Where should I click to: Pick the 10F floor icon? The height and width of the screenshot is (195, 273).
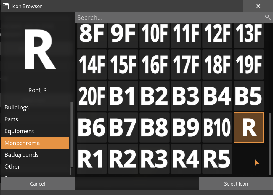(155, 35)
